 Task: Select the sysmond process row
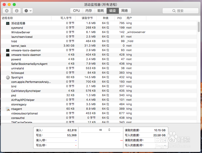pyautogui.click(x=99, y=28)
